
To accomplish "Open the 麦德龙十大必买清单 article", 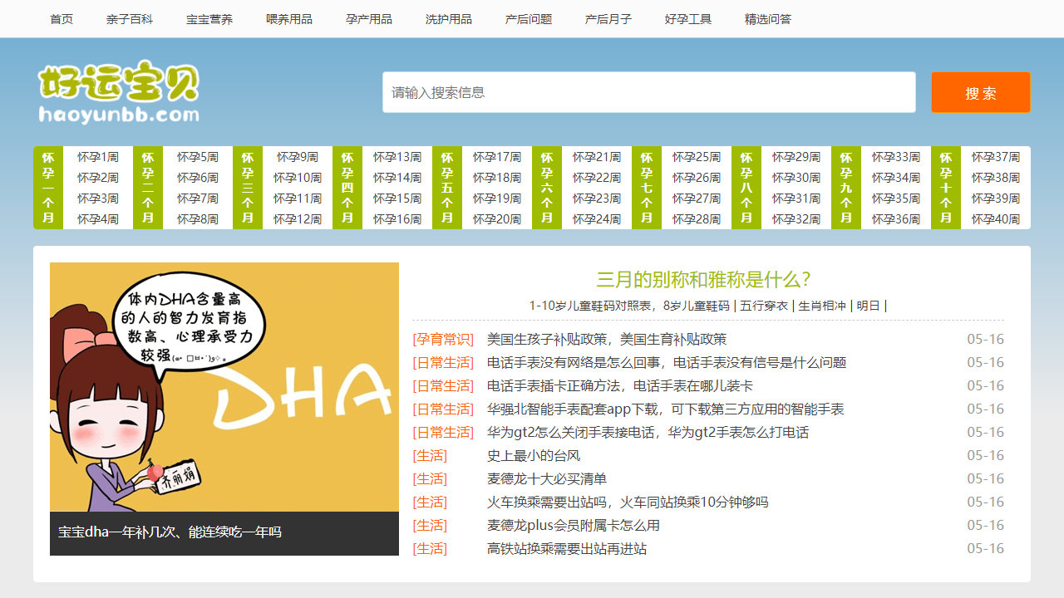I will pyautogui.click(x=547, y=478).
